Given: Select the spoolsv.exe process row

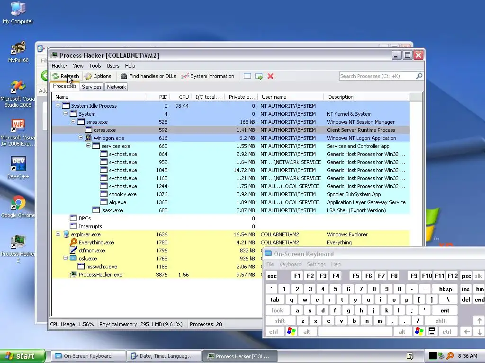Looking at the screenshot, I should click(x=231, y=194).
